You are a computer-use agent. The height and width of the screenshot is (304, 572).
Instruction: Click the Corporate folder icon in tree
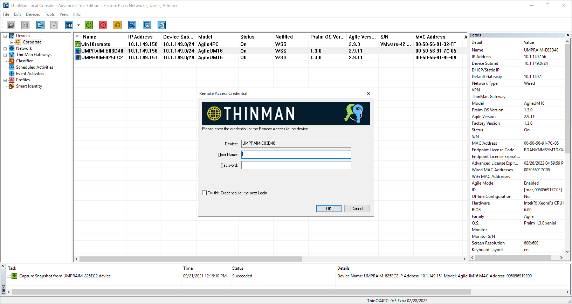(x=18, y=42)
